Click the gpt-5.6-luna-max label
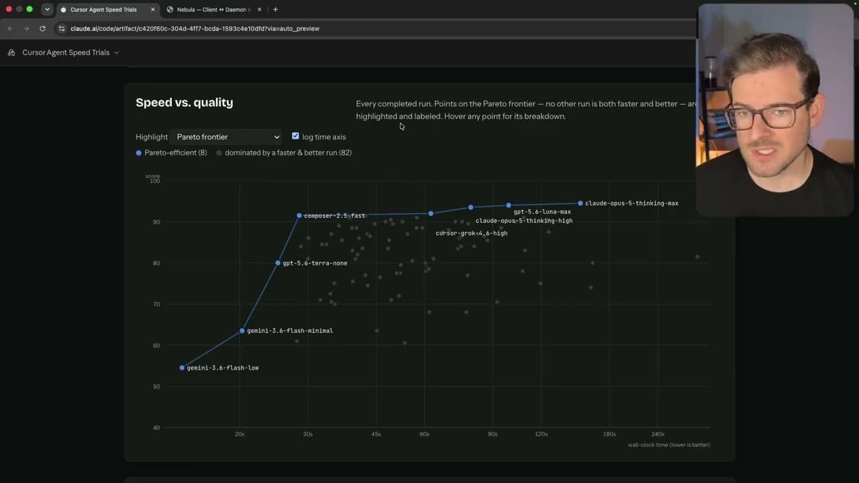Image resolution: width=859 pixels, height=483 pixels. tap(542, 212)
